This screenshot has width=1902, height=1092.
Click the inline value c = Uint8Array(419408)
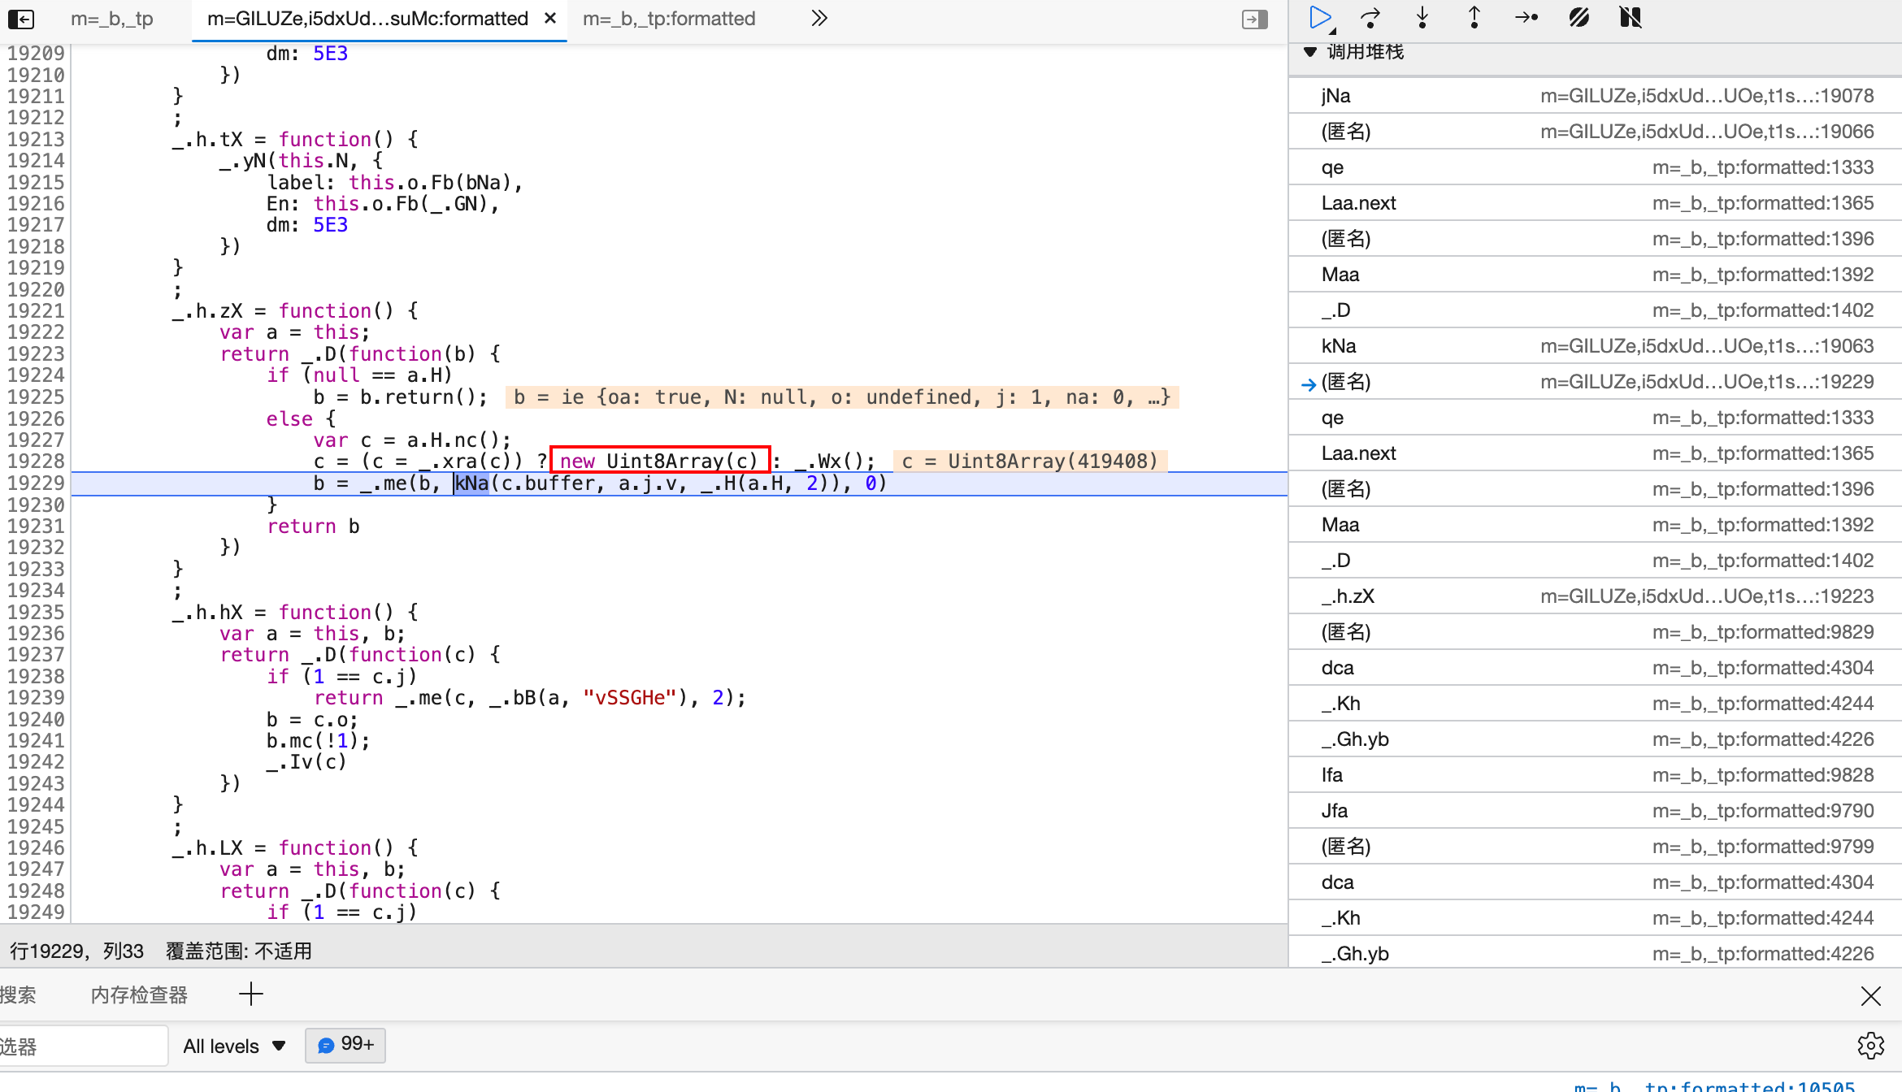tap(1030, 461)
